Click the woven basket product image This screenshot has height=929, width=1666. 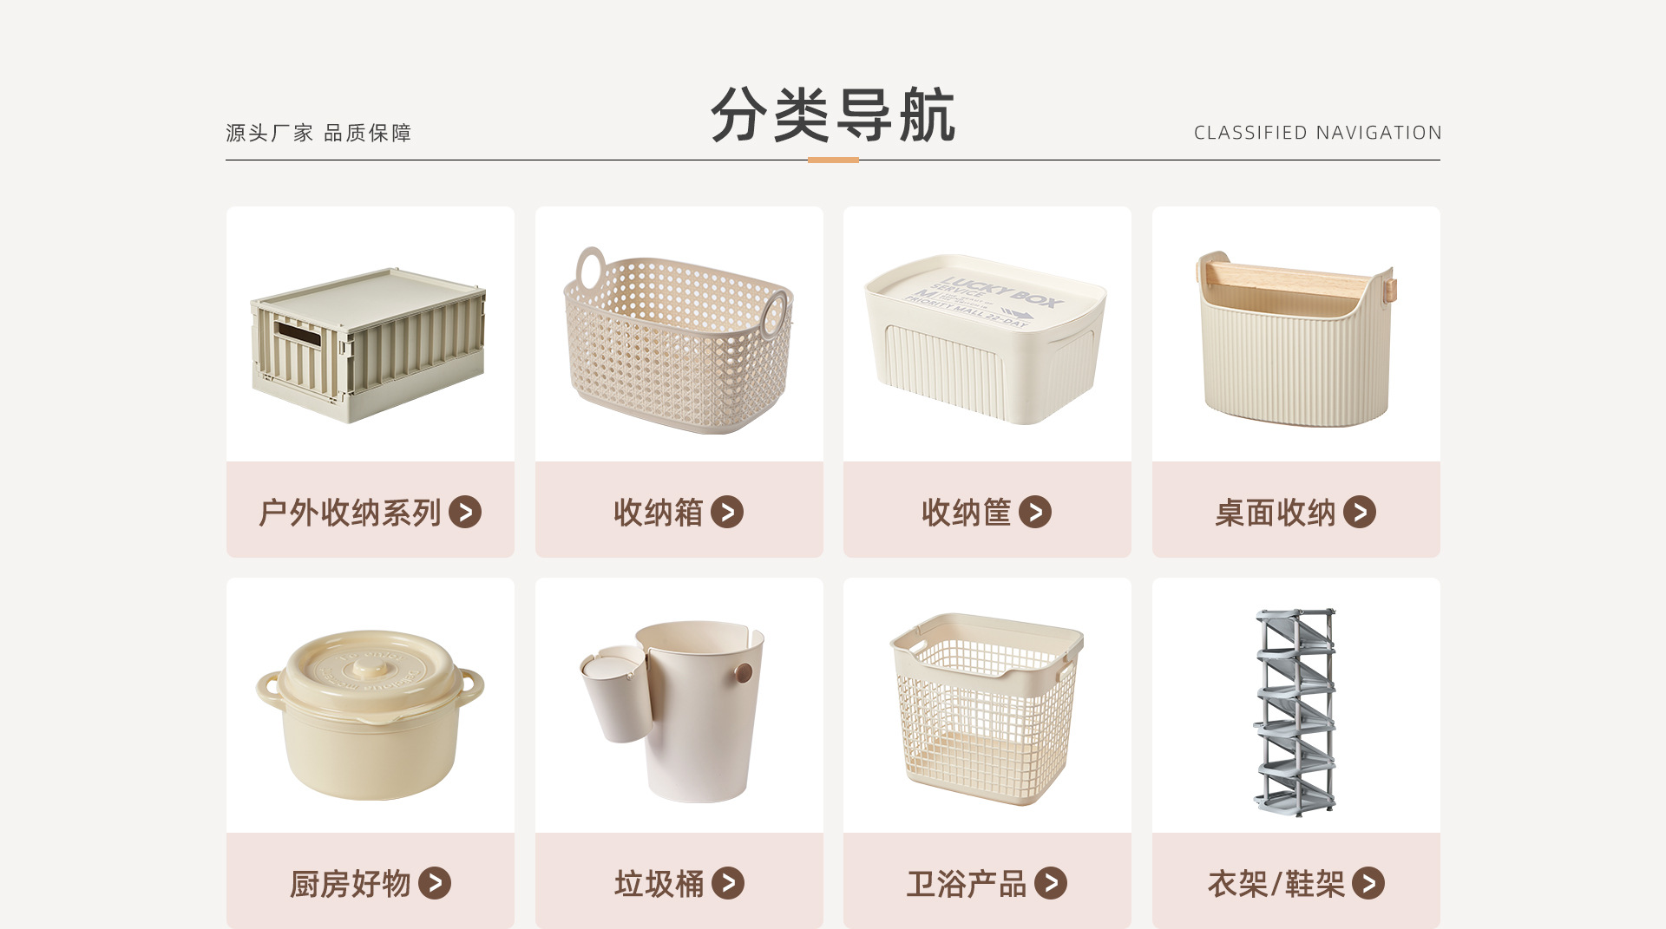(x=679, y=340)
